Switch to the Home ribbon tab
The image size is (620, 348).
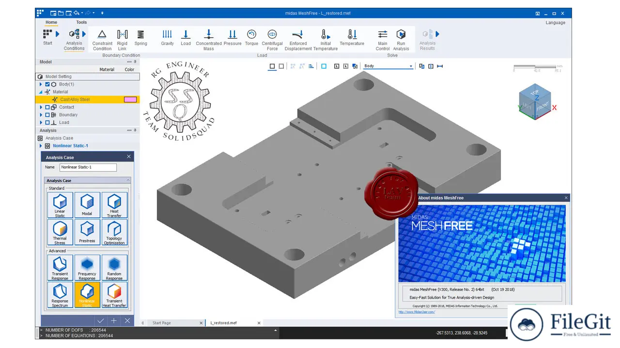point(51,22)
